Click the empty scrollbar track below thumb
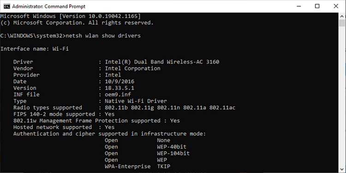 (x=342, y=95)
